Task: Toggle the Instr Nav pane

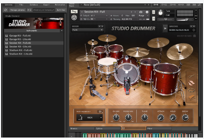Action: tap(61, 10)
